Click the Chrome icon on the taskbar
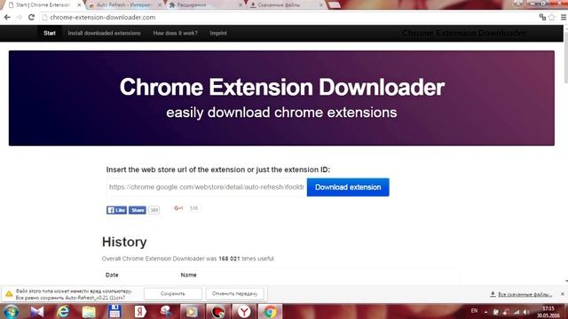568x319 pixels. click(x=270, y=312)
